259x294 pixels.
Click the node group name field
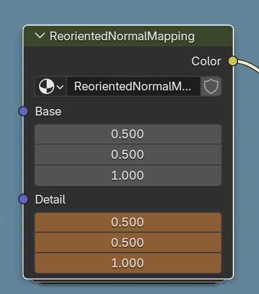134,86
